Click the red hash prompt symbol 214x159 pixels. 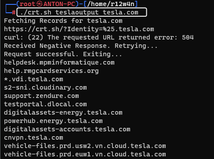click(14, 12)
